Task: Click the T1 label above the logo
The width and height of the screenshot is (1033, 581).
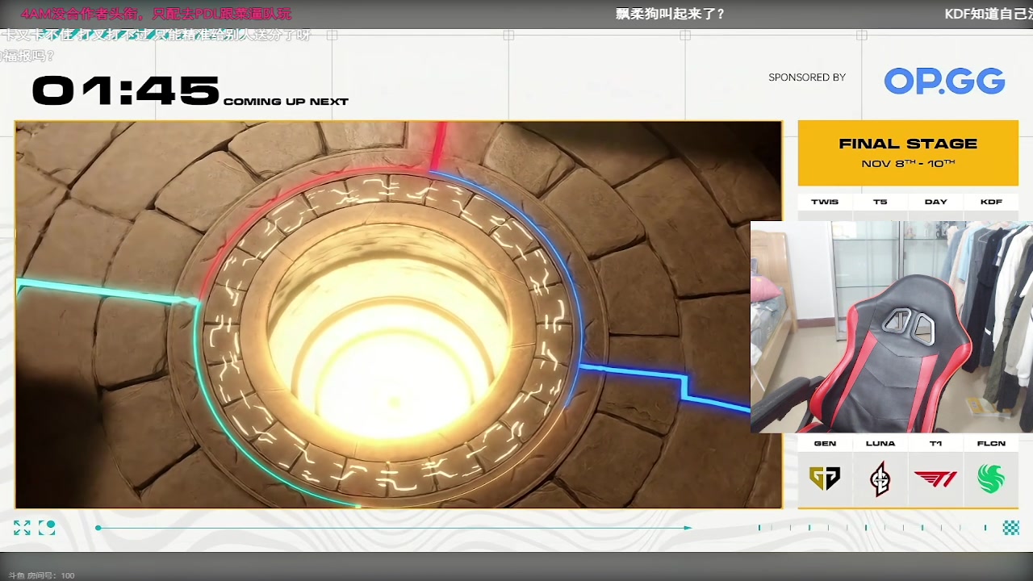Action: [x=935, y=443]
